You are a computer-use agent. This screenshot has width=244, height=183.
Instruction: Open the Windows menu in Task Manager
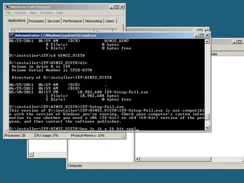(46, 13)
